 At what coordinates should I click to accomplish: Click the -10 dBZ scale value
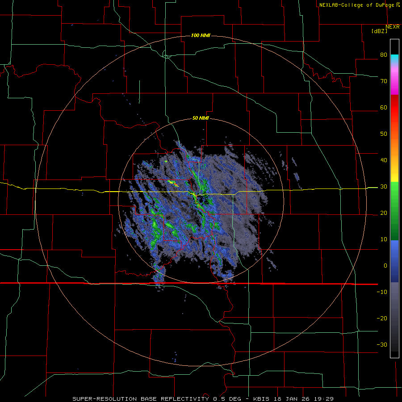click(x=382, y=292)
